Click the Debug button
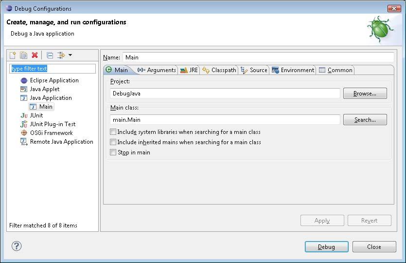 click(327, 246)
